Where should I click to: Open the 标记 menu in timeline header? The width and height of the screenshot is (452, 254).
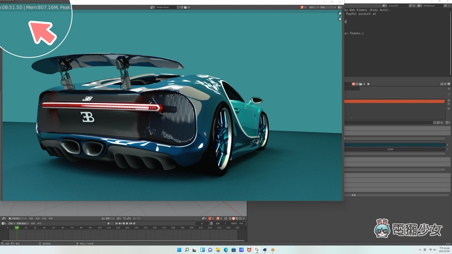click(39, 224)
